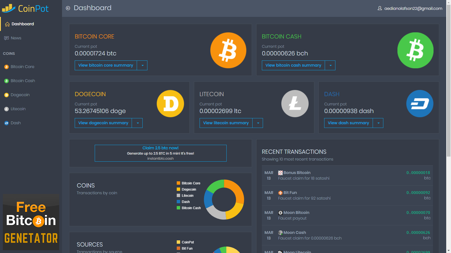Click the back arrow icon beside Dashboard title
This screenshot has height=253, width=451.
(68, 8)
